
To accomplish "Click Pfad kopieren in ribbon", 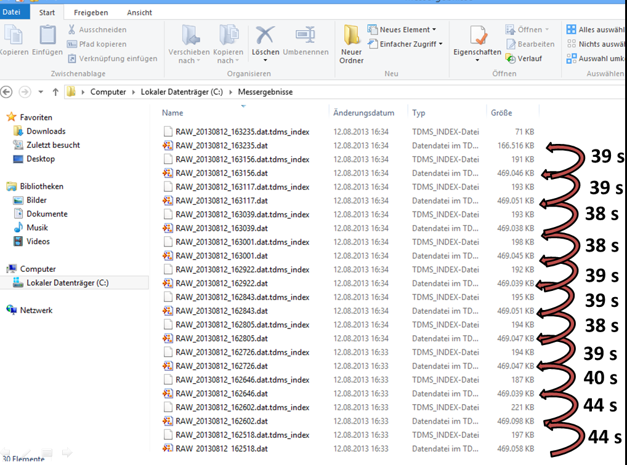I will pyautogui.click(x=97, y=44).
